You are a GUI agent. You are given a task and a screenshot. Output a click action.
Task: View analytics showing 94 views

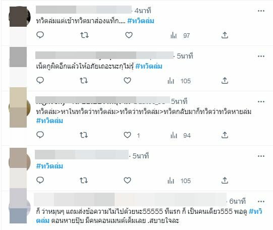(181, 135)
